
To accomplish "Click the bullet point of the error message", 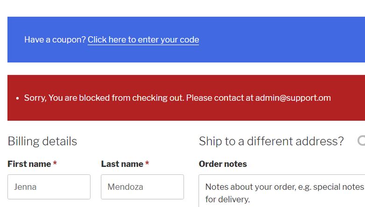I will (17, 98).
